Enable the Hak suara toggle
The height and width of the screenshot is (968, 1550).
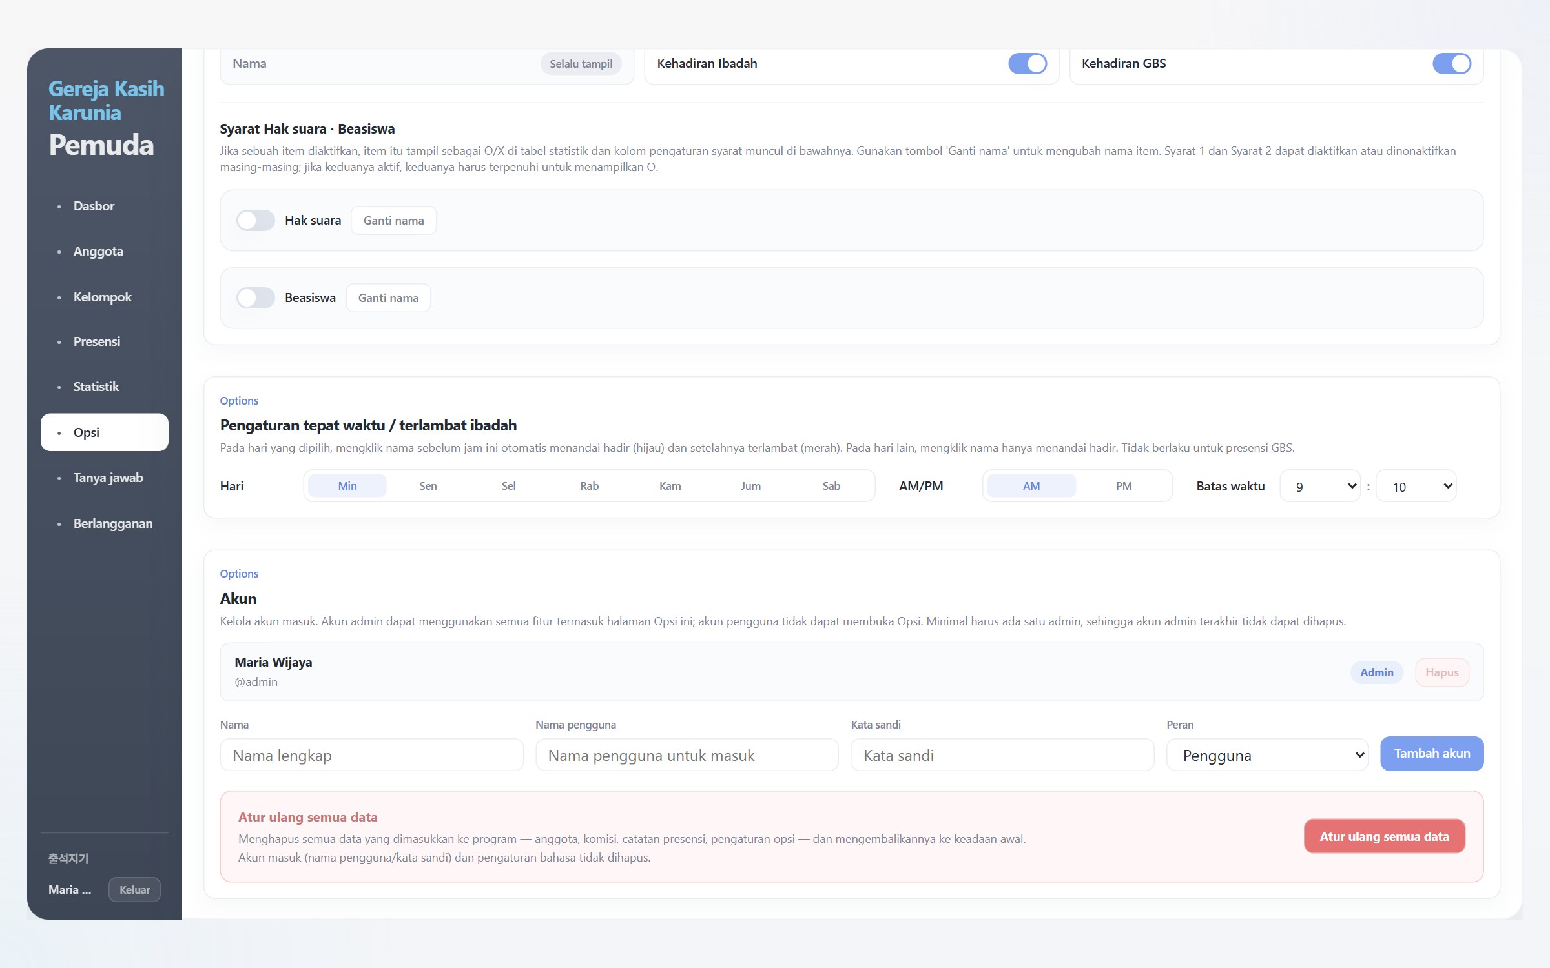[x=256, y=221]
